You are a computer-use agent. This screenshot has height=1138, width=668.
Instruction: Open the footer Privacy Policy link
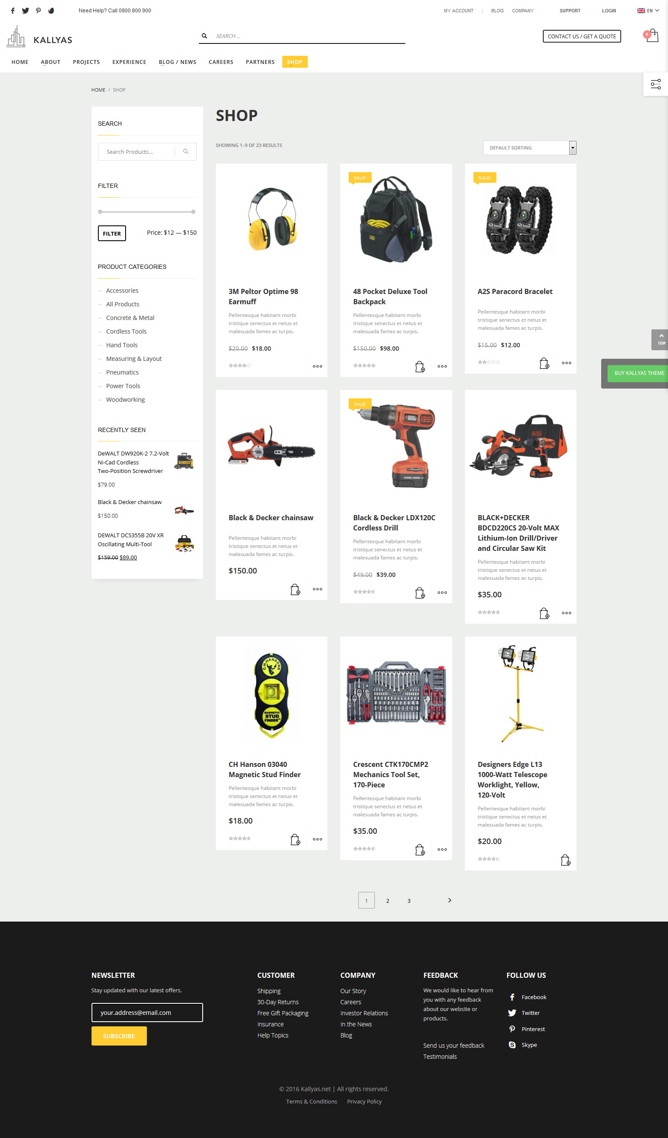click(x=364, y=1101)
